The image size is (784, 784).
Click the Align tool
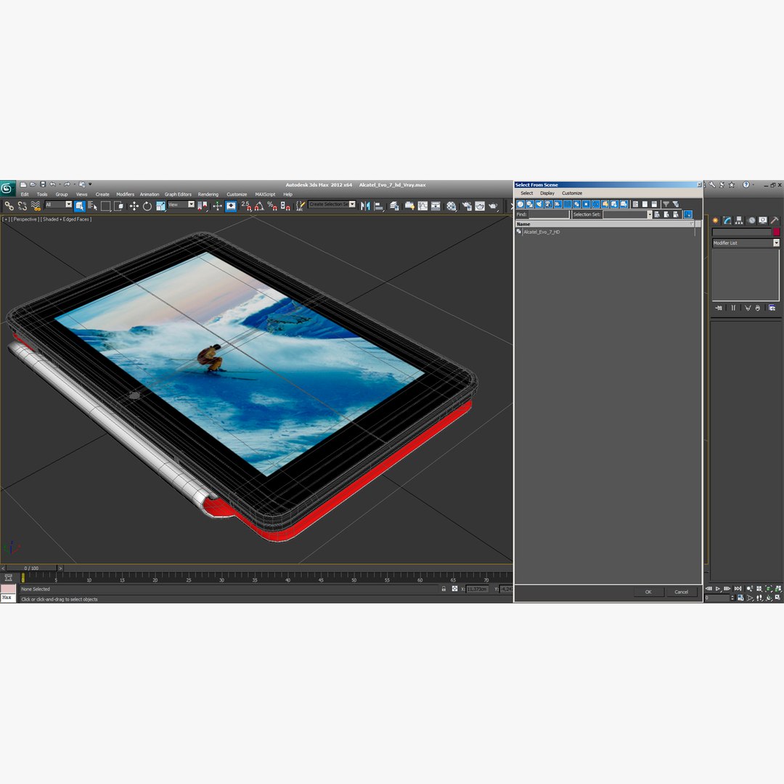[379, 205]
